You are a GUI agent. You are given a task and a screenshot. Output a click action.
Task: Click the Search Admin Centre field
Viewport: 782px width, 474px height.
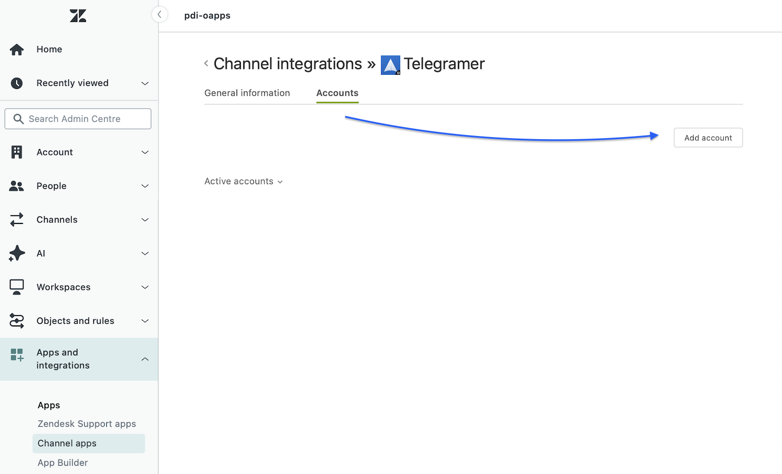(x=77, y=119)
